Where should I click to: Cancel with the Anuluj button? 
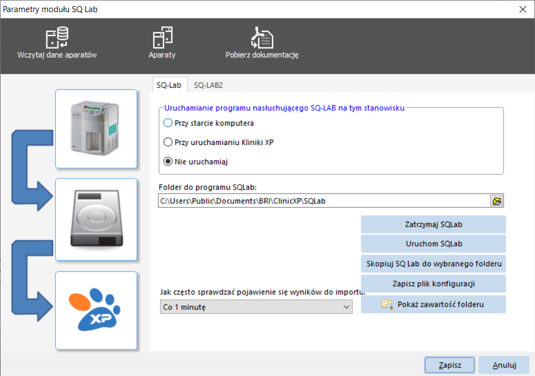504,365
